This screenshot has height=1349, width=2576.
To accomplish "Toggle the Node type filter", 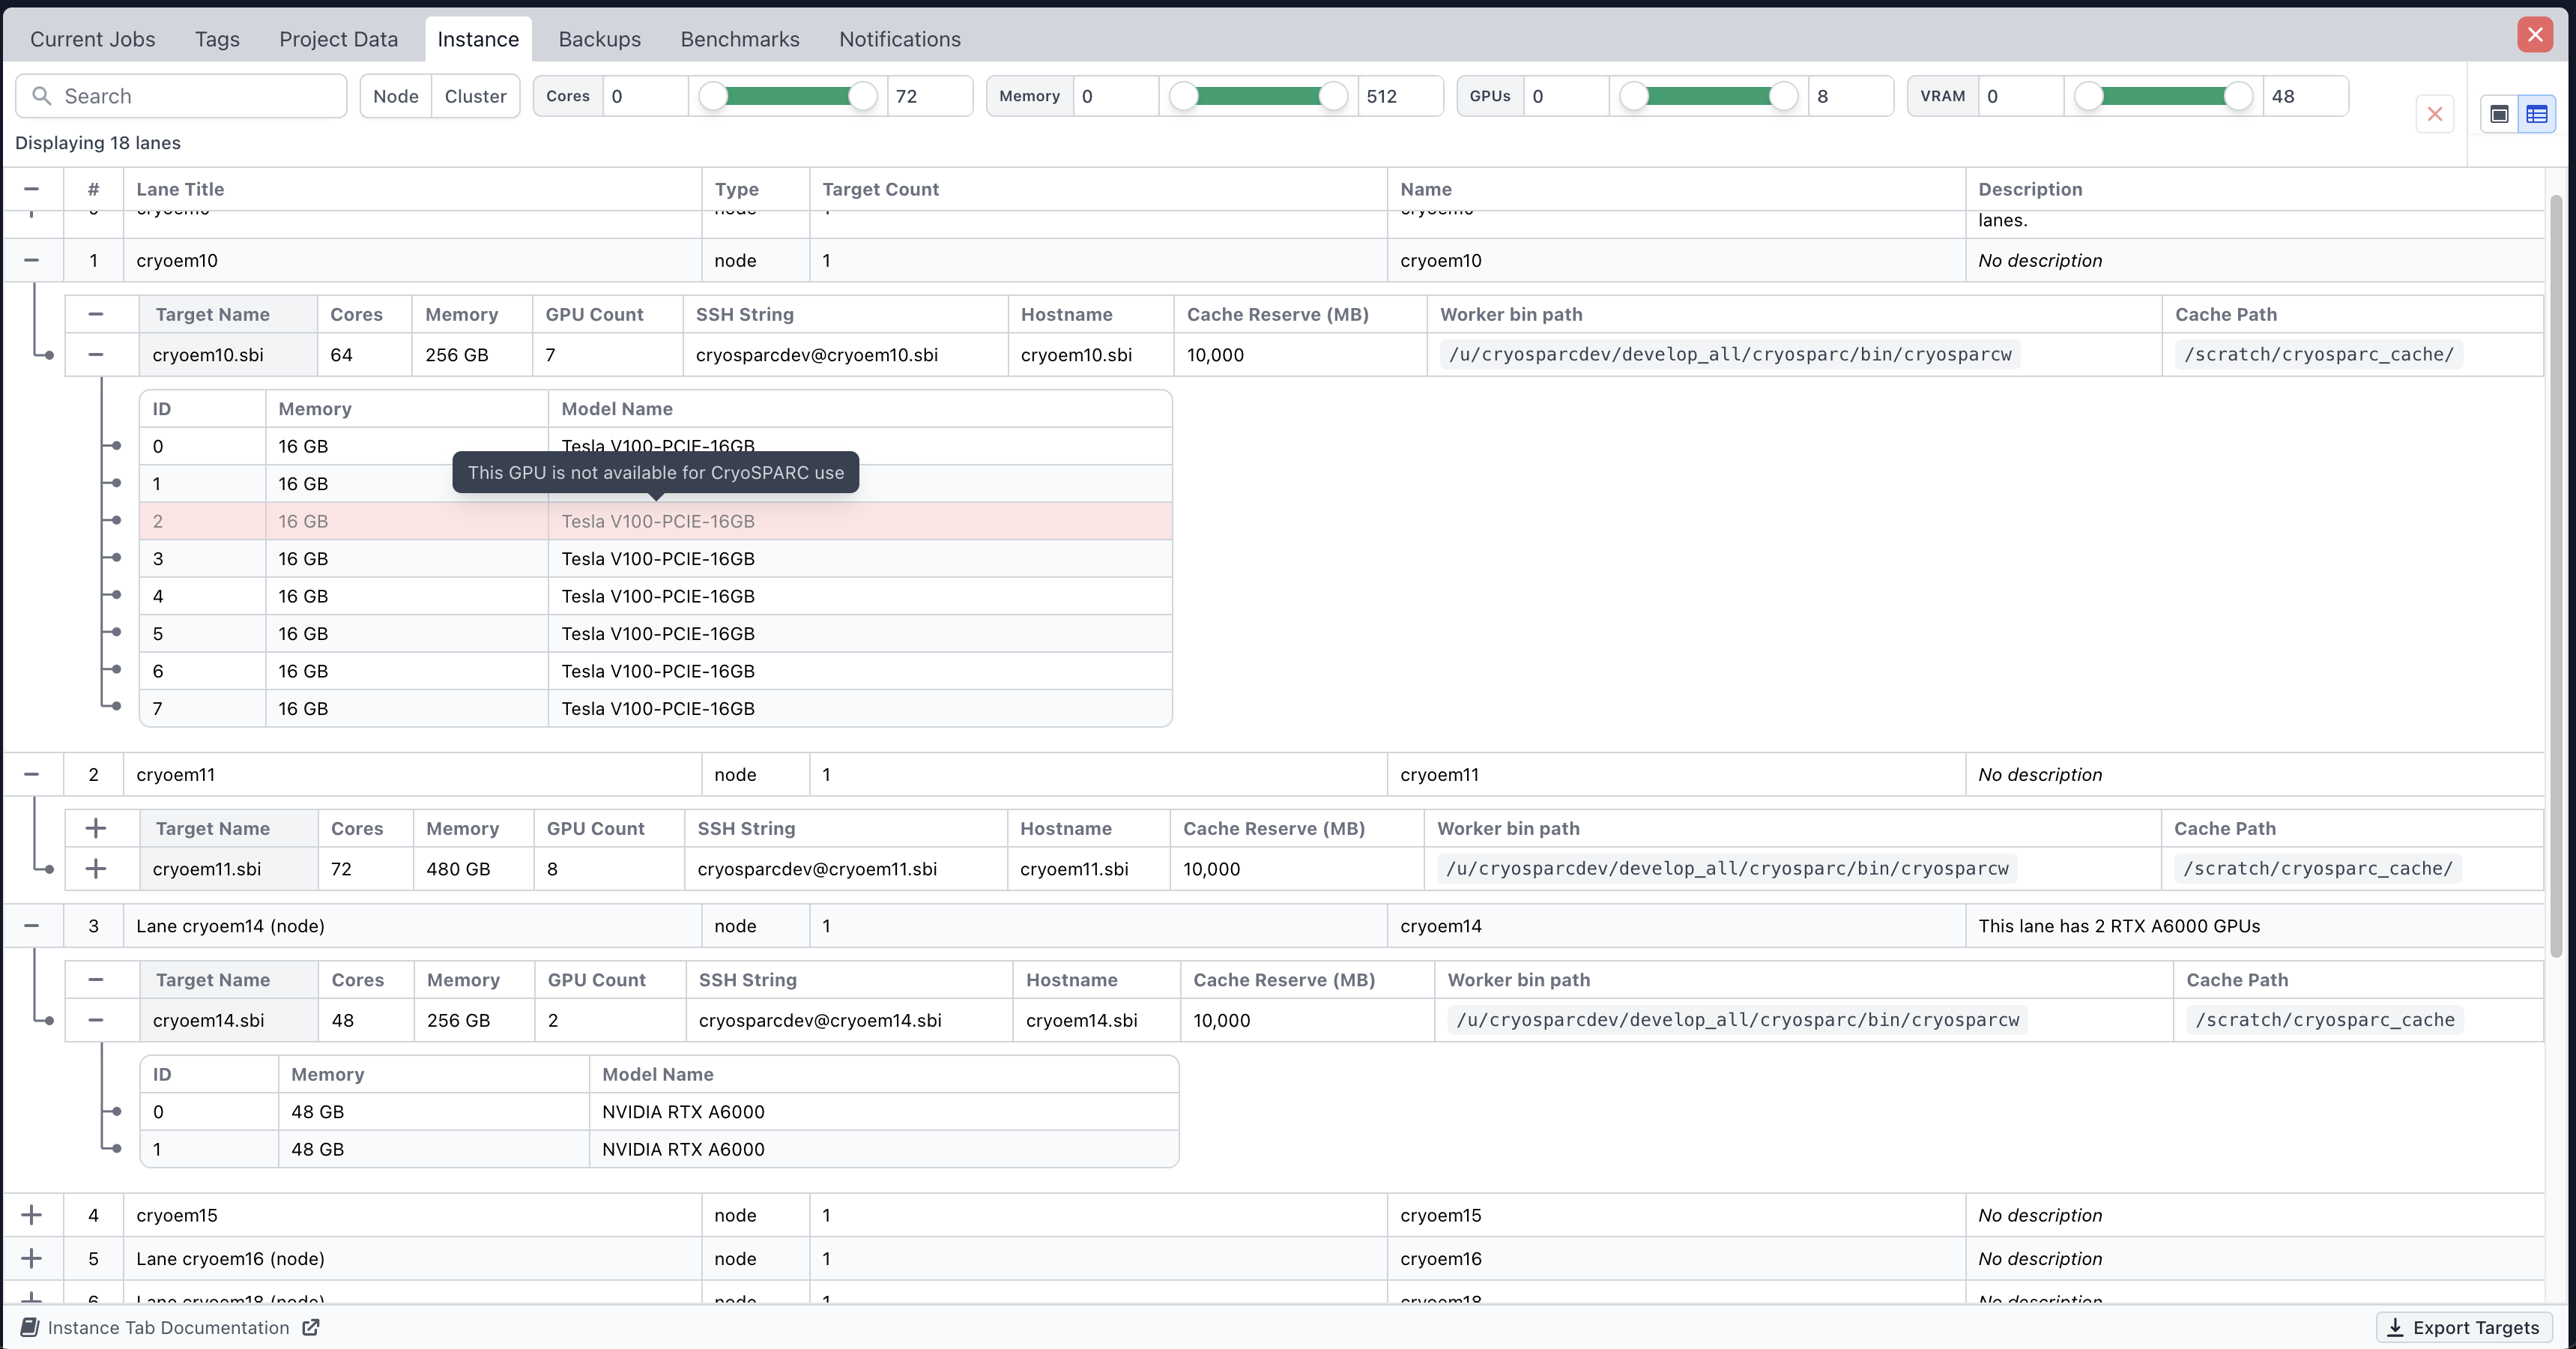I will pyautogui.click(x=396, y=96).
